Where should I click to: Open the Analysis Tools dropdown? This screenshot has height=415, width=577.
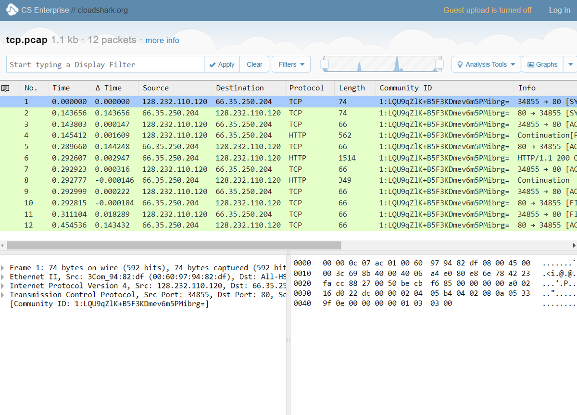point(486,64)
